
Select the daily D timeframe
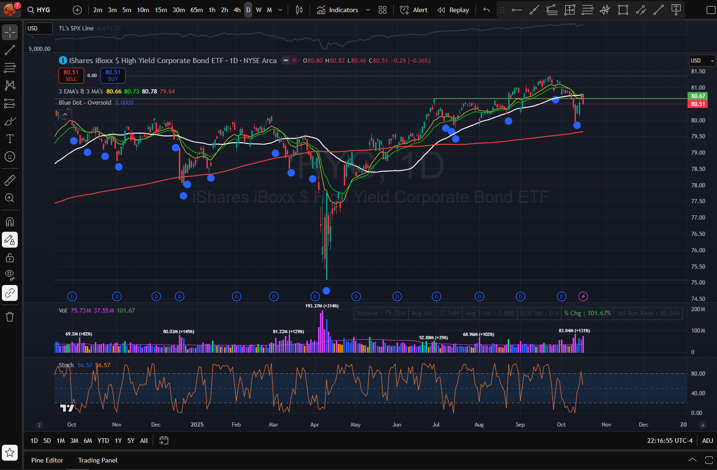(248, 10)
